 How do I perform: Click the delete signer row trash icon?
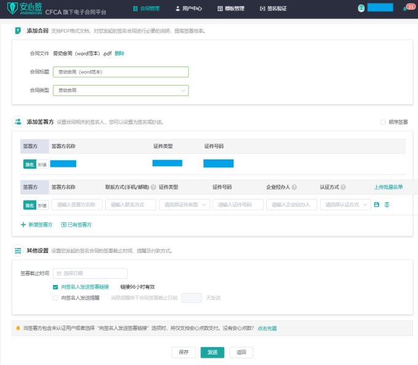coord(387,204)
